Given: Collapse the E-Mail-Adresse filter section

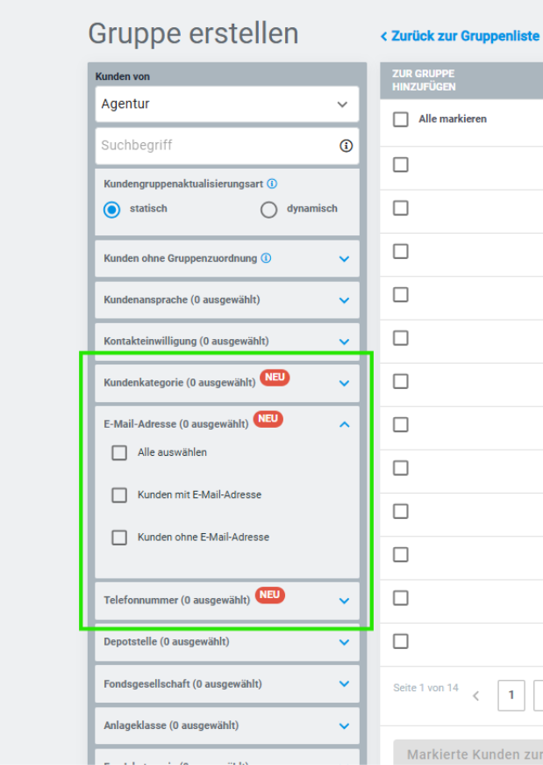Looking at the screenshot, I should click(x=344, y=424).
